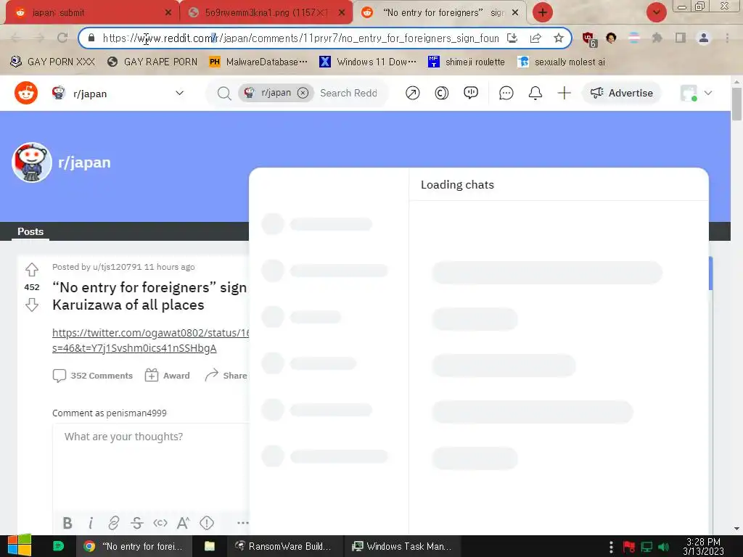Remove the r/japan search filter chip

pyautogui.click(x=303, y=93)
